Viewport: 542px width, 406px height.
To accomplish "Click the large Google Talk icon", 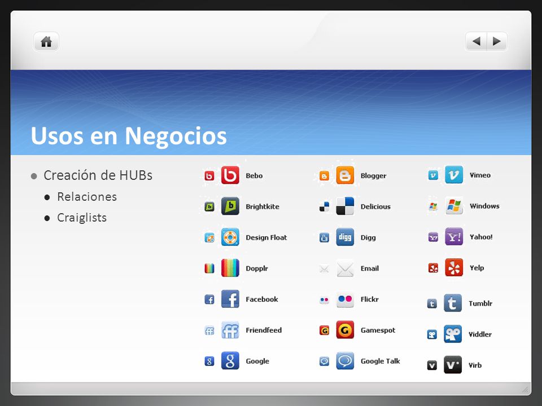I will click(x=345, y=360).
